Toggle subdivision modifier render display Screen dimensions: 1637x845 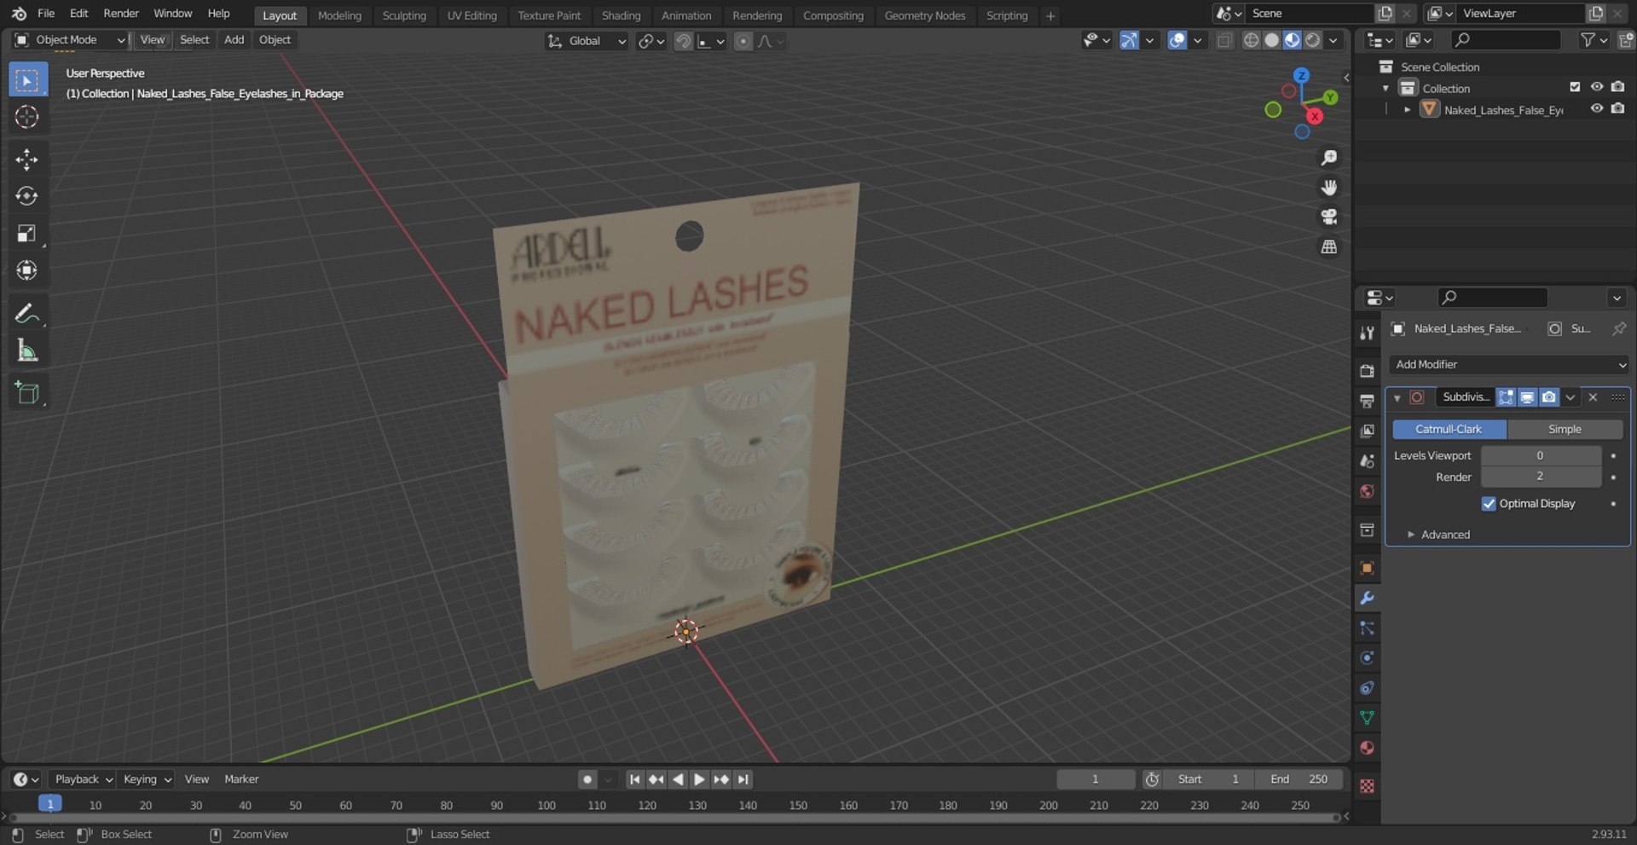click(x=1549, y=397)
